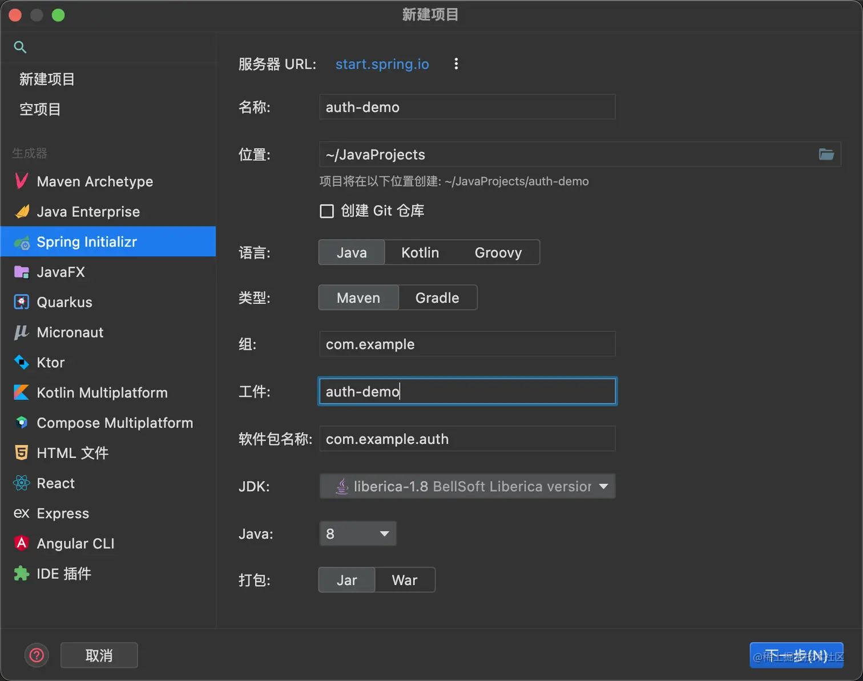Image resolution: width=863 pixels, height=681 pixels.
Task: Click the HTML 文件 generator icon
Action: 22,453
